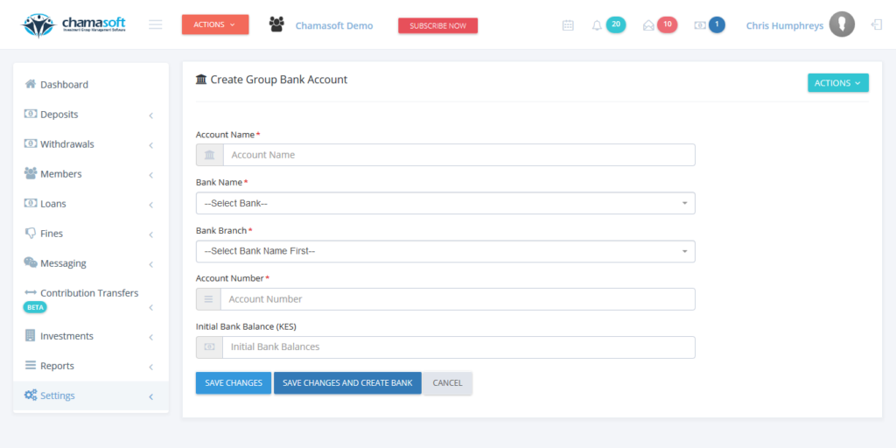This screenshot has width=896, height=448.
Task: Click the SUBSCRIBE NOW button
Action: coord(437,25)
